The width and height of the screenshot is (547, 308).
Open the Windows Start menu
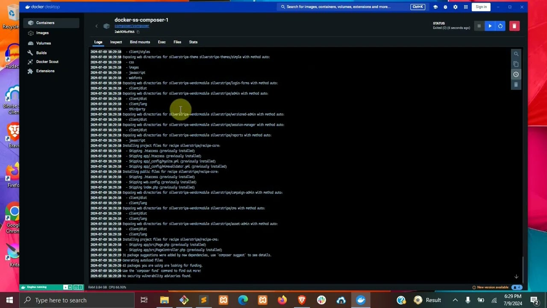click(x=9, y=300)
